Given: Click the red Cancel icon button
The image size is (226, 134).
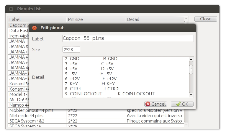Looking at the screenshot, I should point(155,104).
